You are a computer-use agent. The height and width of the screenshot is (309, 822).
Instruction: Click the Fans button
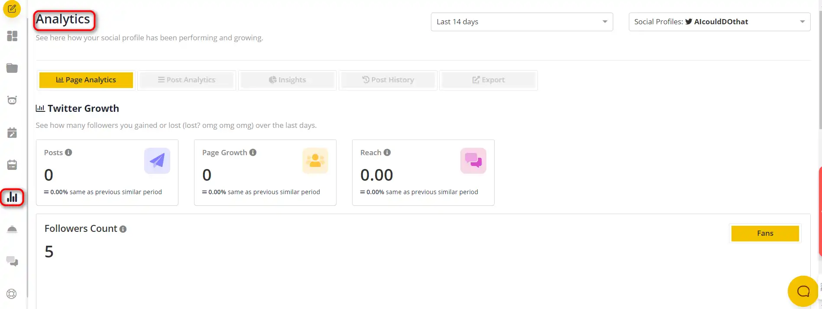click(x=765, y=234)
